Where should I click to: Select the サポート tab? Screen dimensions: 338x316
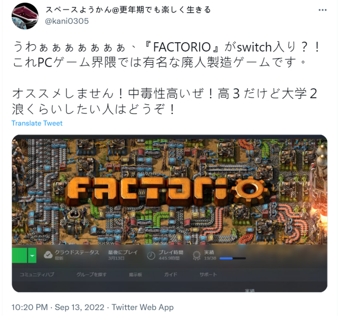tap(208, 274)
